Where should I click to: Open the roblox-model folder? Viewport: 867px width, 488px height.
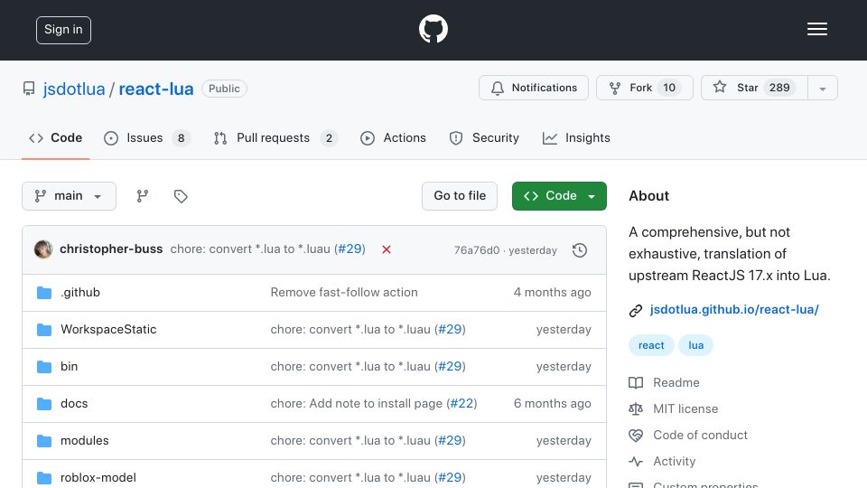(98, 477)
